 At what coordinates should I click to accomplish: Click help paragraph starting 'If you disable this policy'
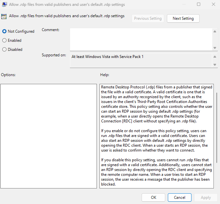(x=156, y=172)
